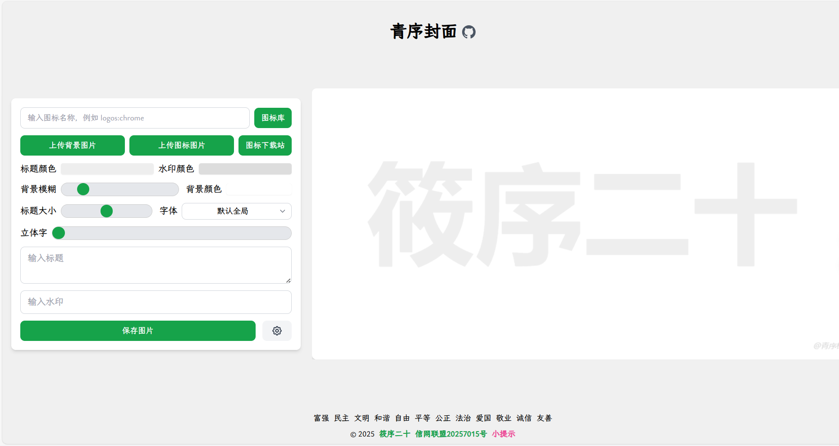
Task: Open the 字体 font dropdown showing 默认全局
Action: (x=236, y=211)
